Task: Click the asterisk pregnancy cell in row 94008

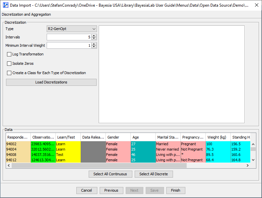Action: pos(193,155)
